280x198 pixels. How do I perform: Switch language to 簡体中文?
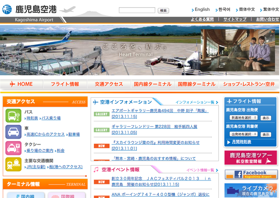pyautogui.click(x=247, y=10)
